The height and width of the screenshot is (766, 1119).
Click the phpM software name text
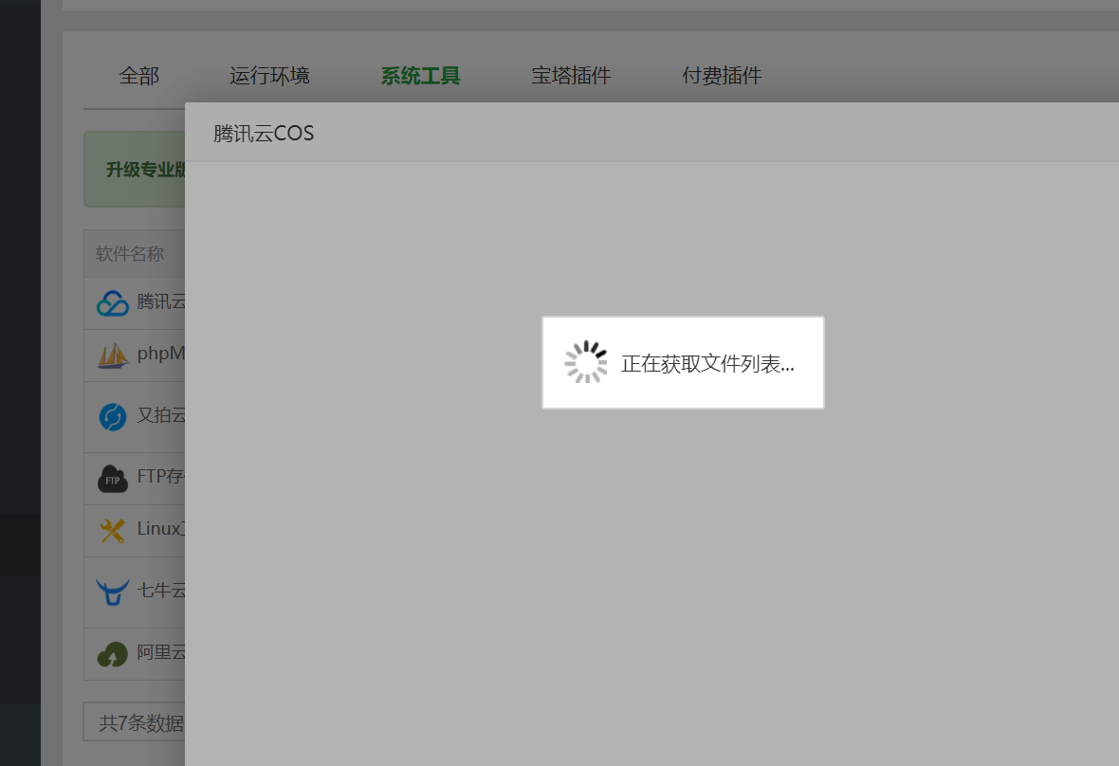click(x=160, y=354)
